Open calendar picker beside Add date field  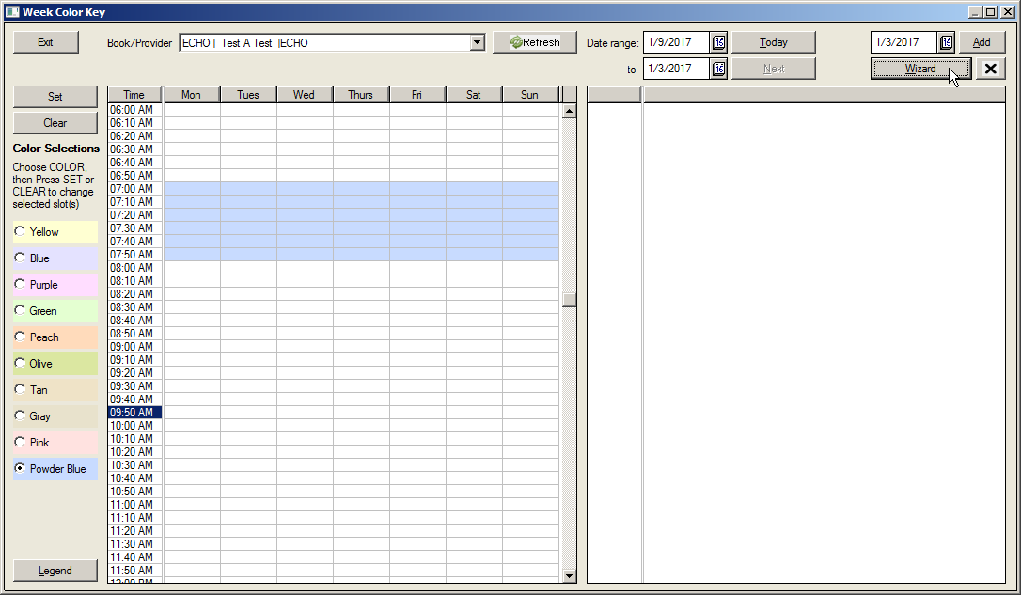click(x=947, y=42)
